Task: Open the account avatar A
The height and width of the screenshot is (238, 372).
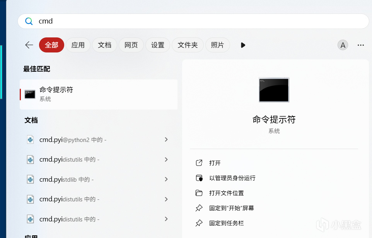Action: click(x=343, y=45)
